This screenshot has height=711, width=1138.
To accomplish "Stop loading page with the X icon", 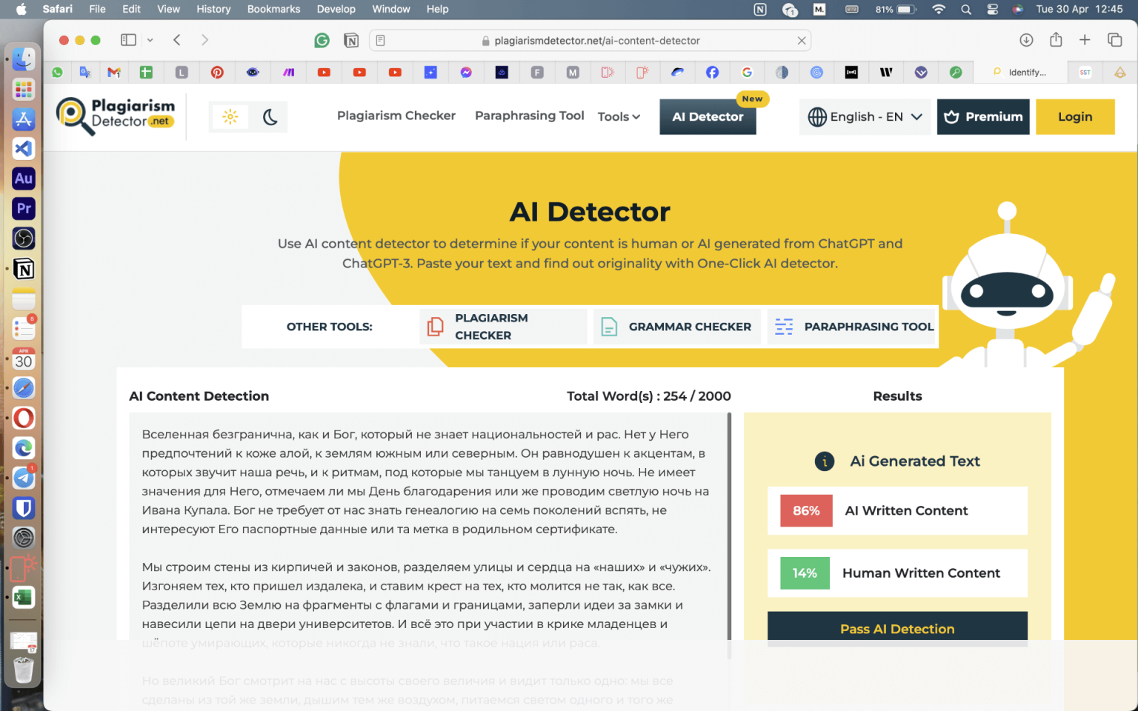I will (802, 41).
